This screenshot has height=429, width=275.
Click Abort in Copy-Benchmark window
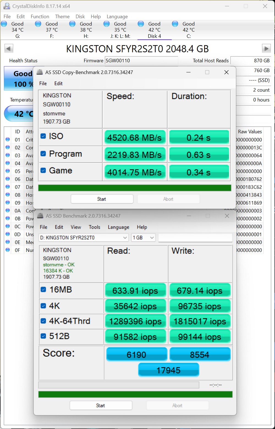168,199
